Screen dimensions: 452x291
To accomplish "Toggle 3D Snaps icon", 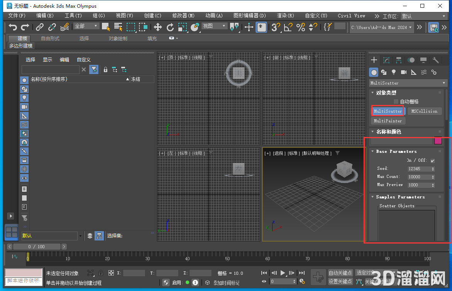I will (276, 27).
